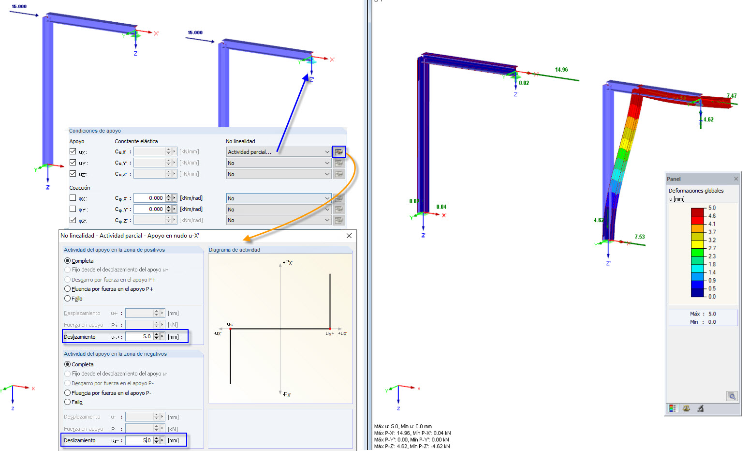
Task: Open nonlinearity dropdown for φZ' row
Action: (x=279, y=220)
